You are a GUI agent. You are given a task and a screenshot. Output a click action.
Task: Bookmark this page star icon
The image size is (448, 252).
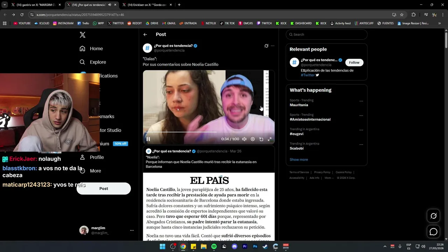(402, 15)
